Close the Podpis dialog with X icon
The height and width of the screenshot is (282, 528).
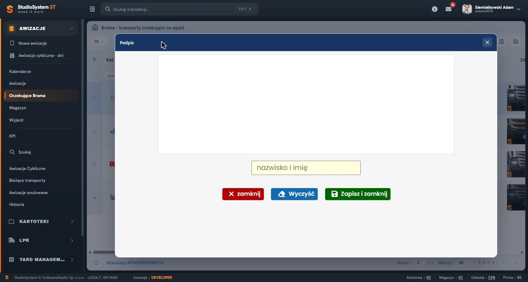(x=487, y=43)
